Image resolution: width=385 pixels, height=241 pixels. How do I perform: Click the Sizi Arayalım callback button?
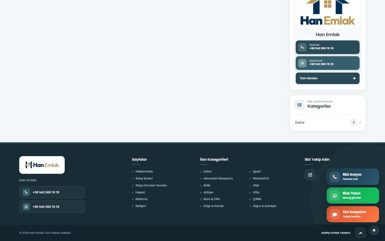click(x=353, y=214)
